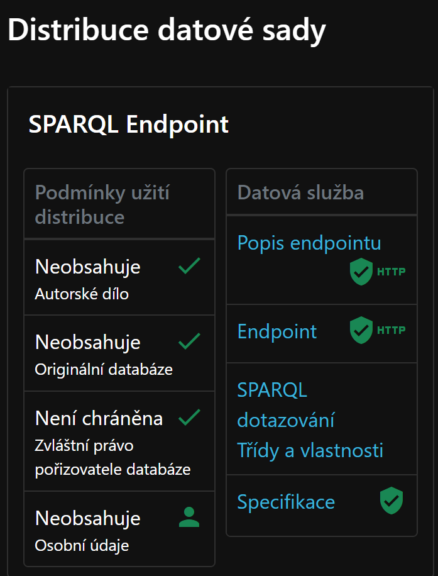This screenshot has width=438, height=576.
Task: Toggle the Zvláštní právo pořizovatele databáze status
Action: pyautogui.click(x=188, y=417)
